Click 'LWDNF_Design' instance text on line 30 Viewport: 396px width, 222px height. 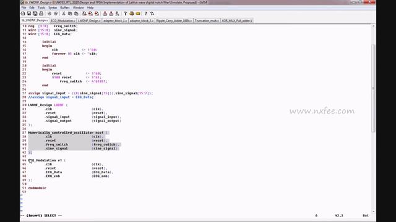tap(40, 105)
